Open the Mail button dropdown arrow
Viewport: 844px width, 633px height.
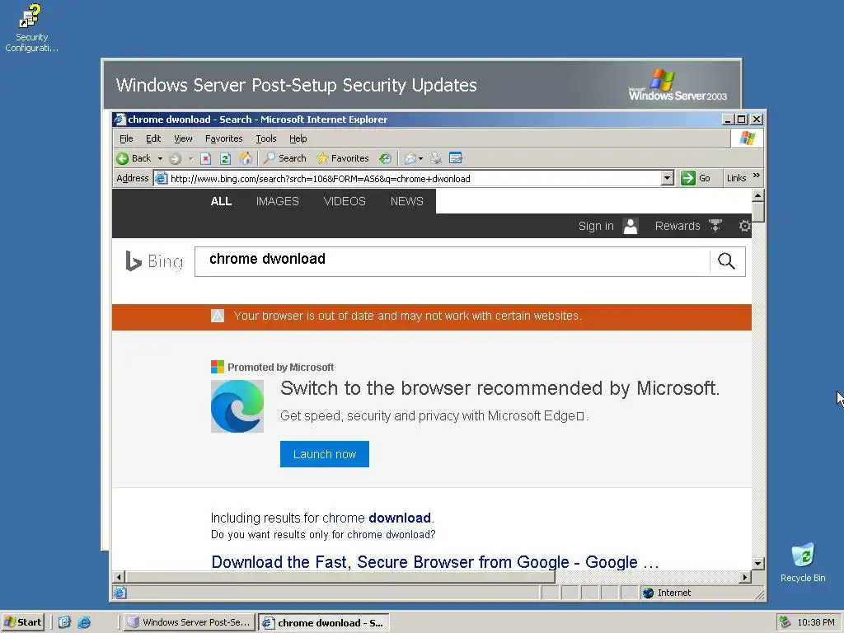(x=421, y=159)
